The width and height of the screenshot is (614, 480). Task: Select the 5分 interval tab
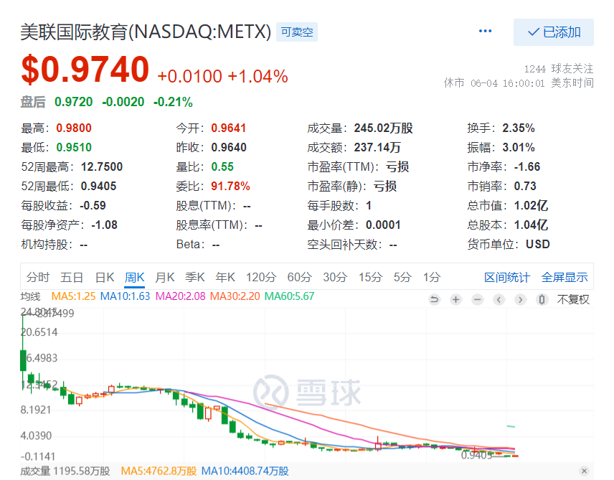pyautogui.click(x=402, y=278)
